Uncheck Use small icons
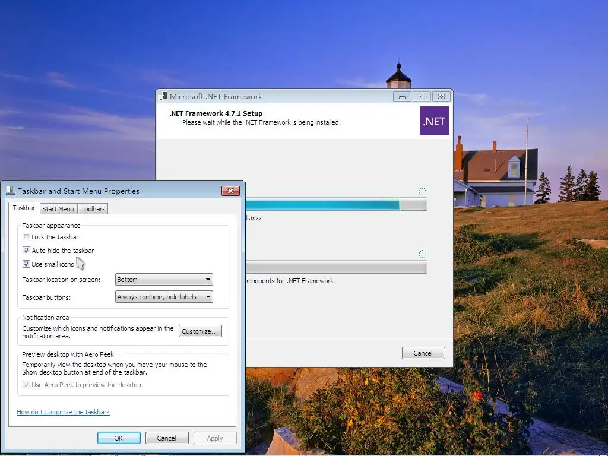 26,264
